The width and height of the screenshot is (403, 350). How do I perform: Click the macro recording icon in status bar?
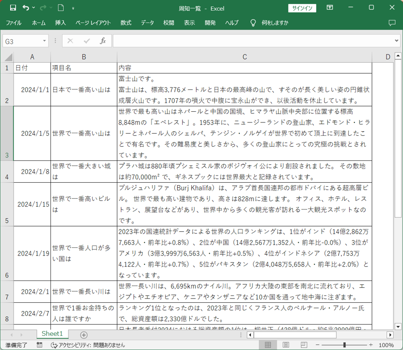pyautogui.click(x=39, y=345)
